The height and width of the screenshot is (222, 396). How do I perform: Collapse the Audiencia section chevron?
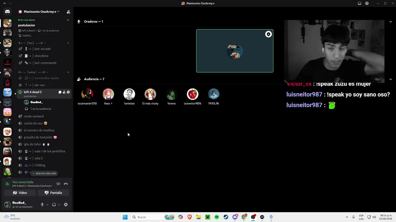point(390,79)
